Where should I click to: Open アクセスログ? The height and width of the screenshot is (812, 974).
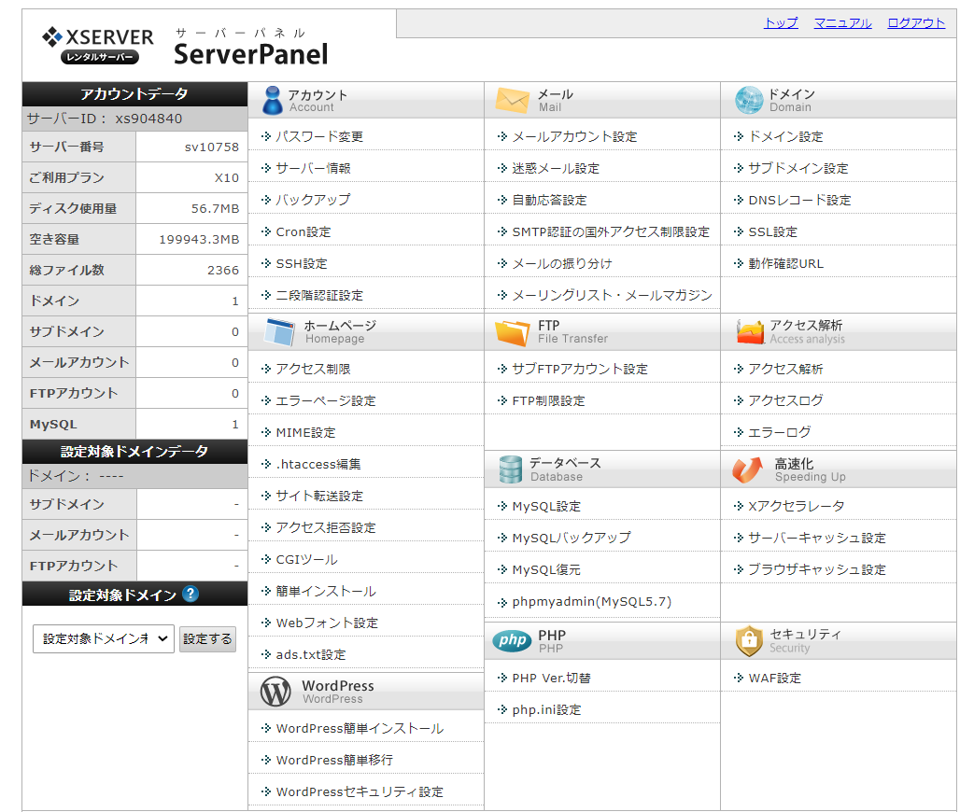(x=785, y=400)
